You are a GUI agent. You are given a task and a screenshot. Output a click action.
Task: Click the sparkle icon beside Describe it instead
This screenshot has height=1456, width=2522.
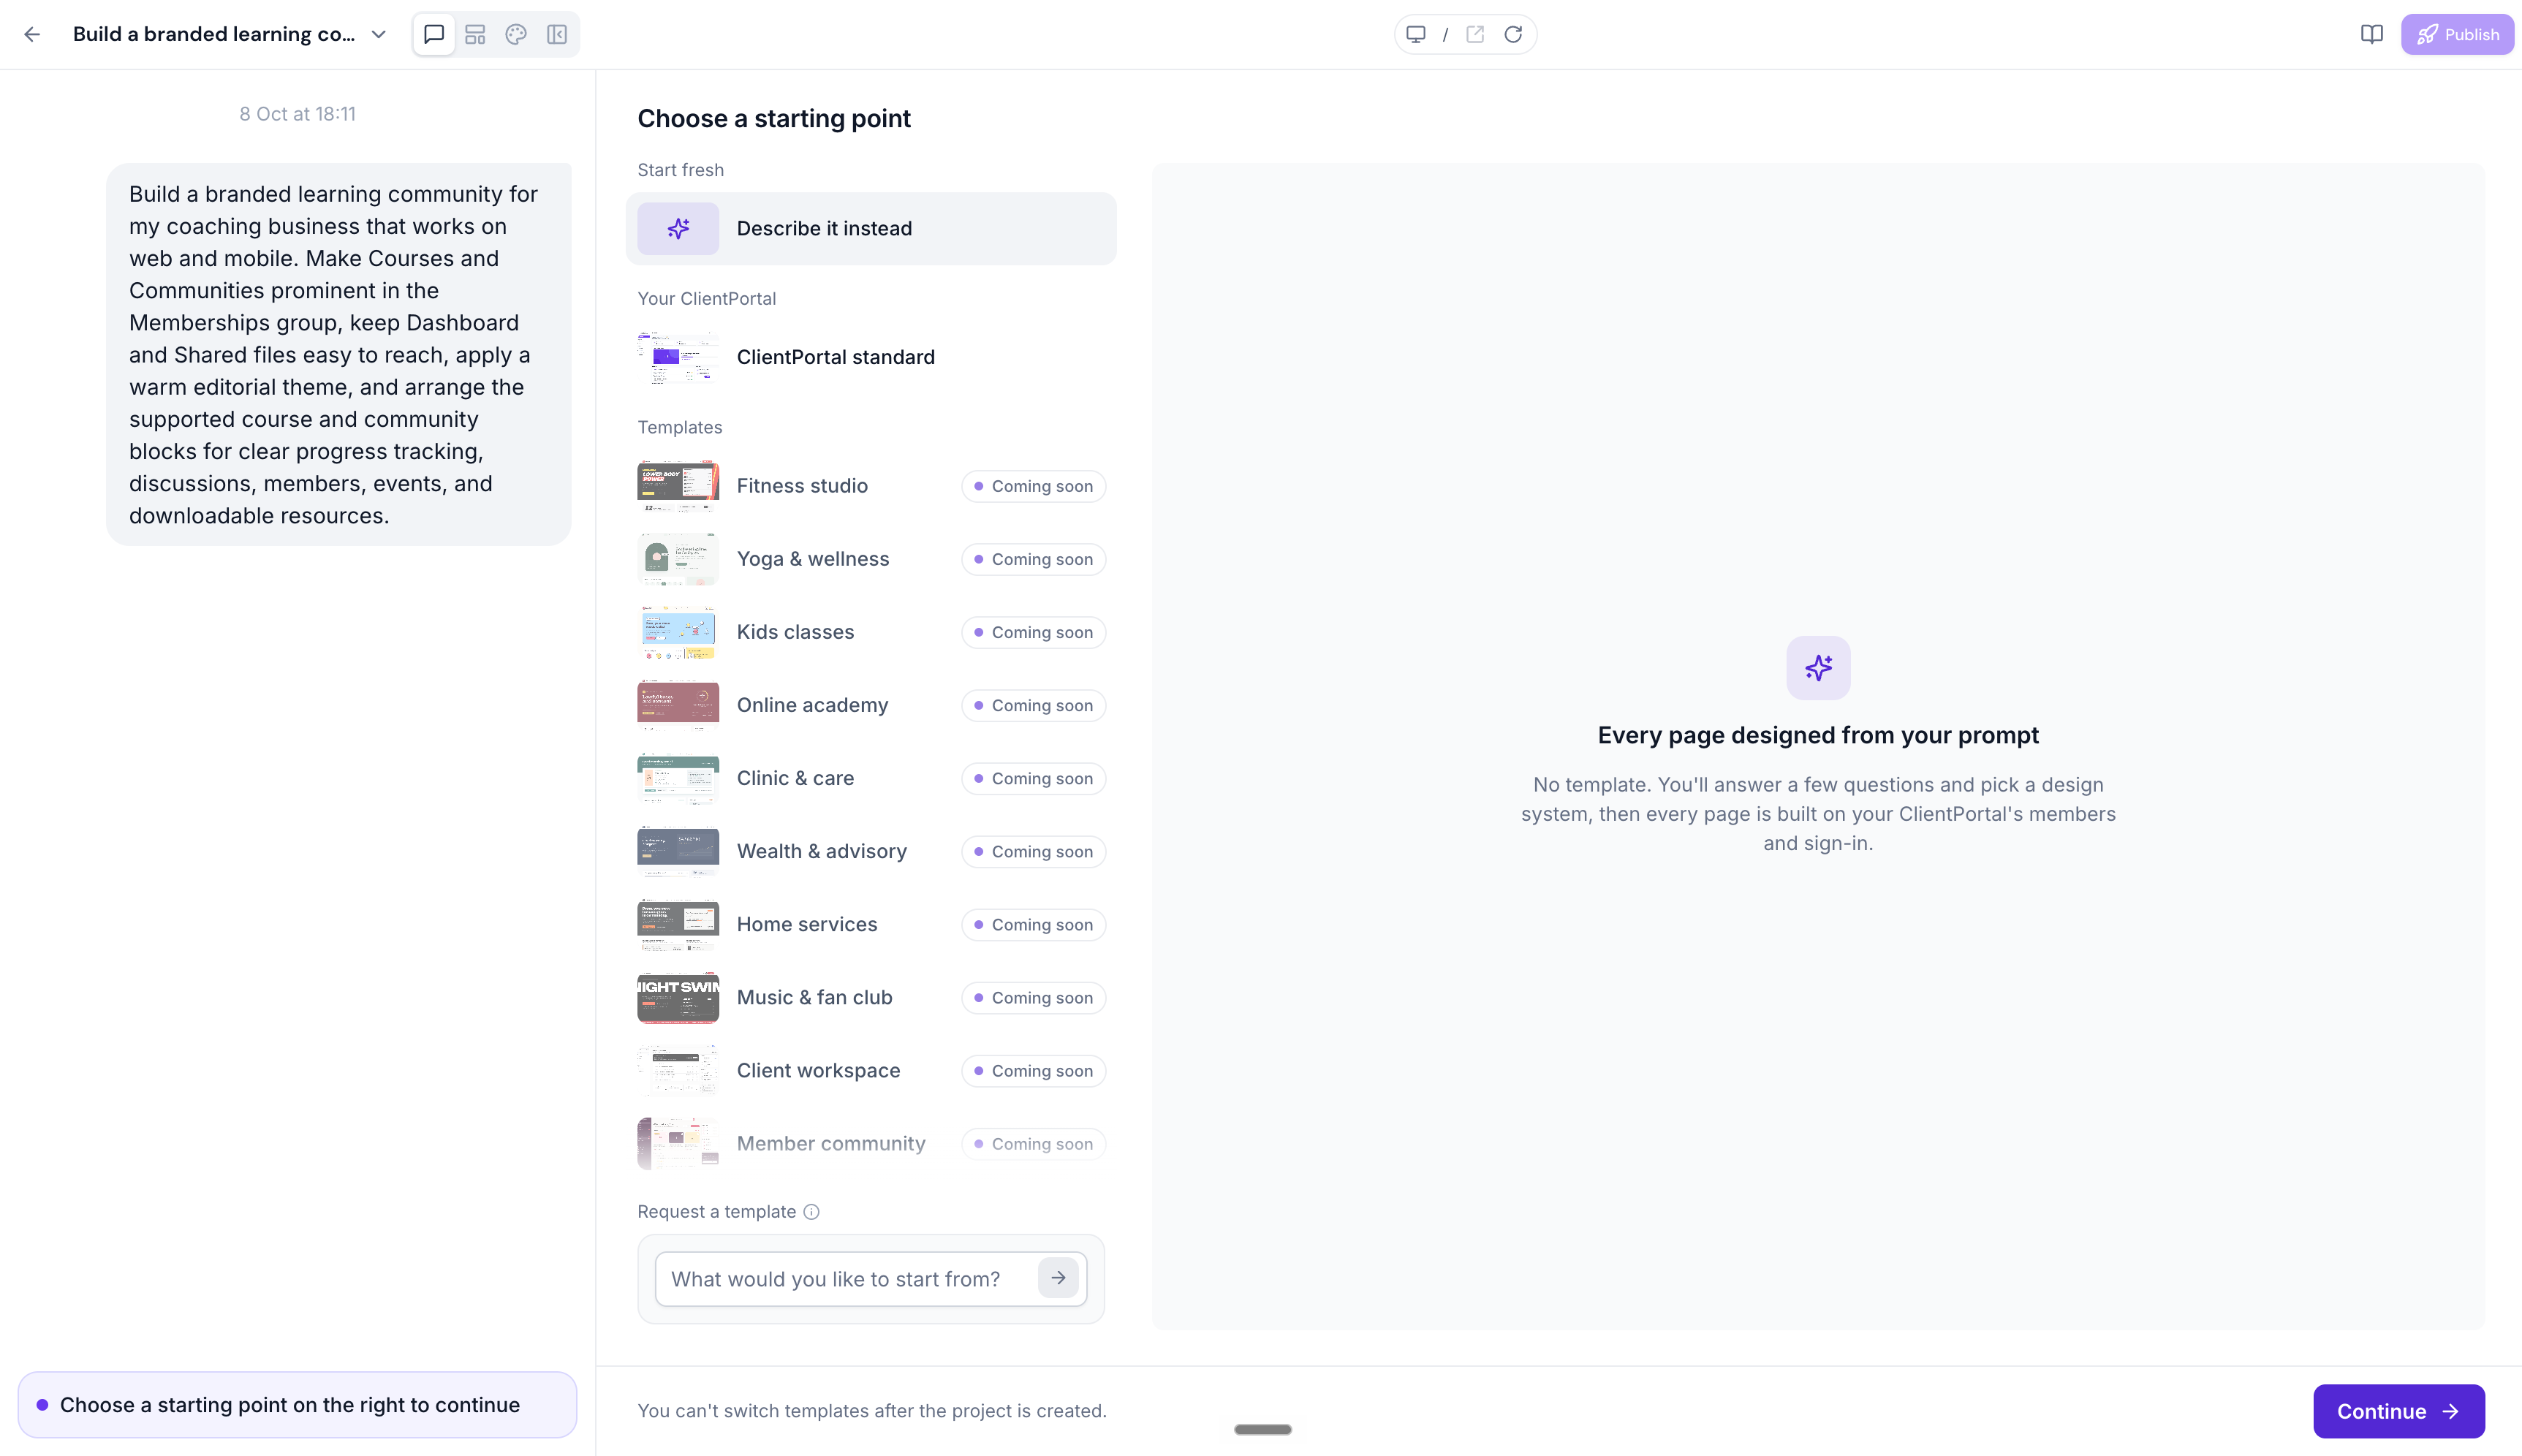[678, 228]
